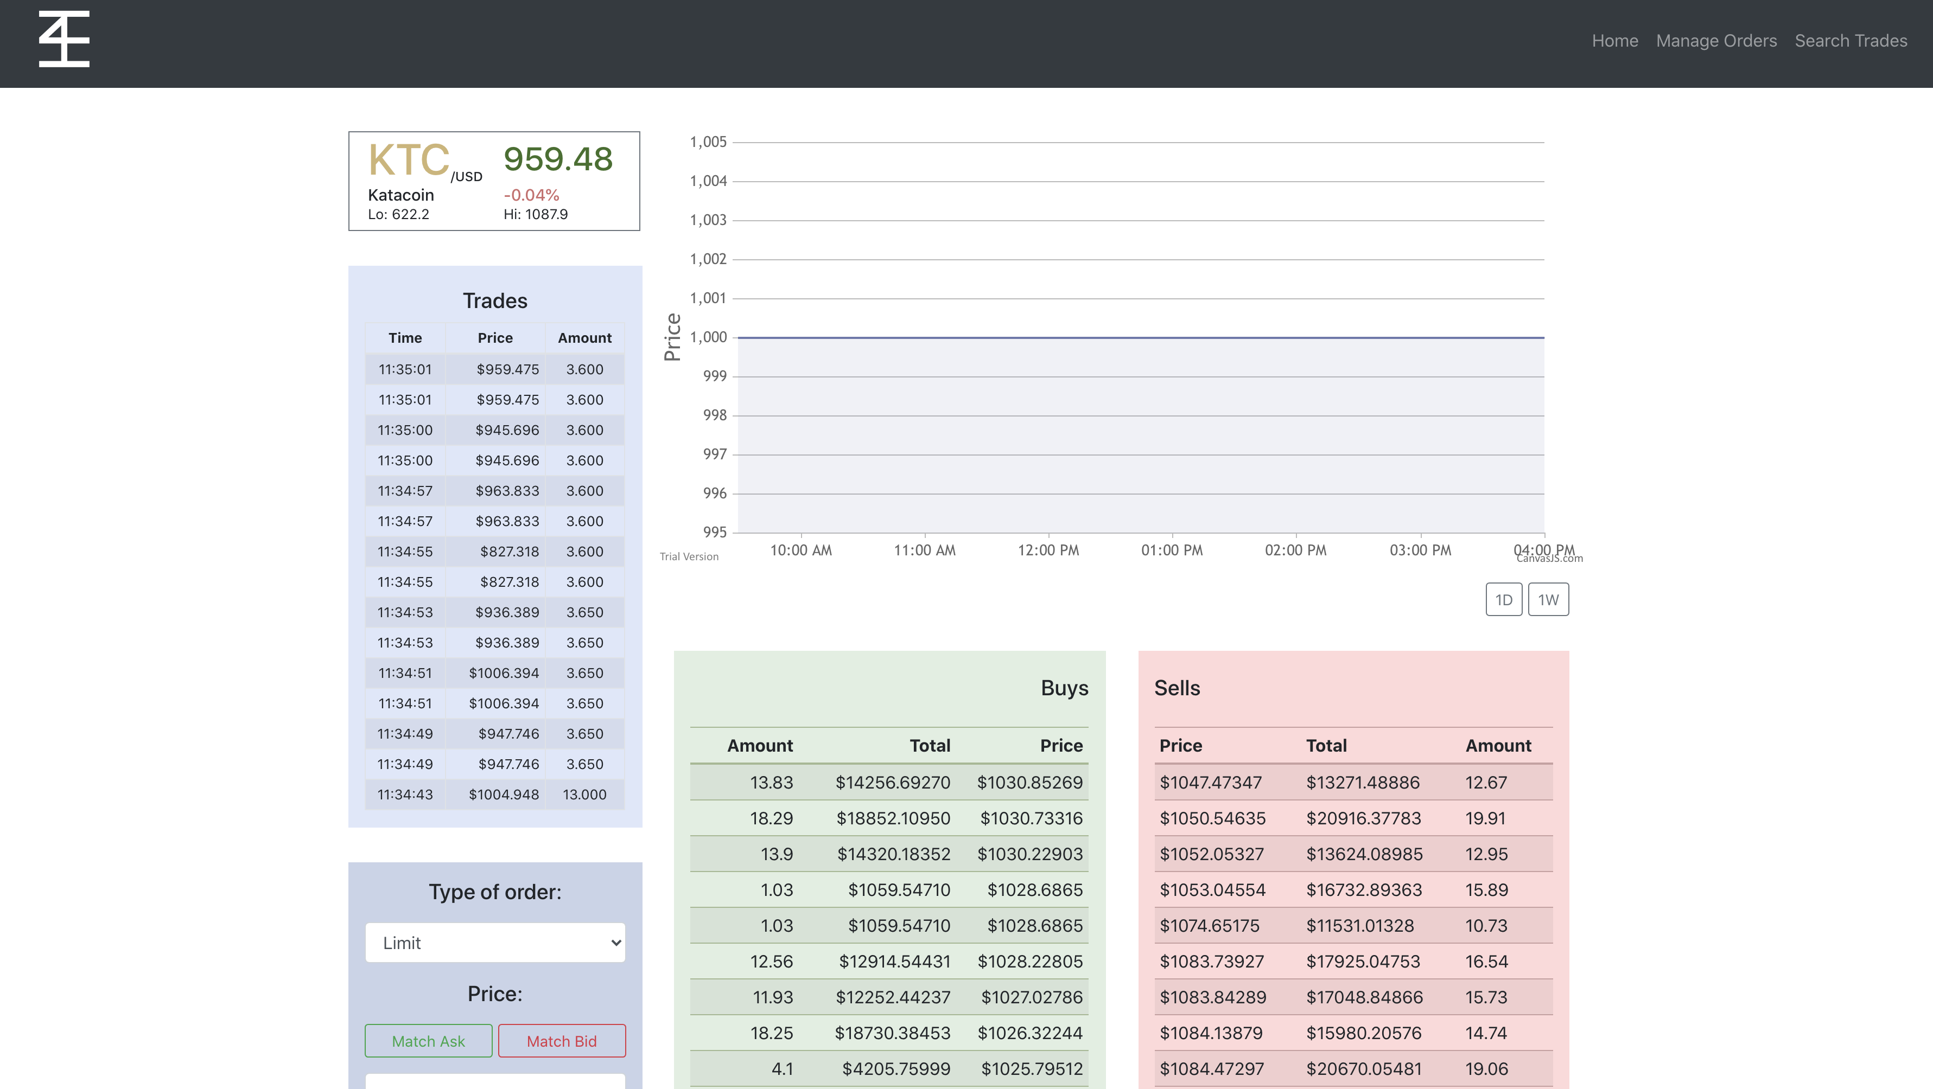The image size is (1933, 1089).
Task: Open Manage Orders page
Action: point(1716,41)
